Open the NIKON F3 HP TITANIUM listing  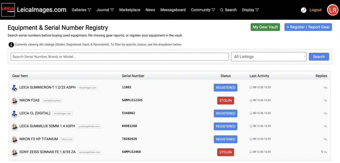coord(39,139)
